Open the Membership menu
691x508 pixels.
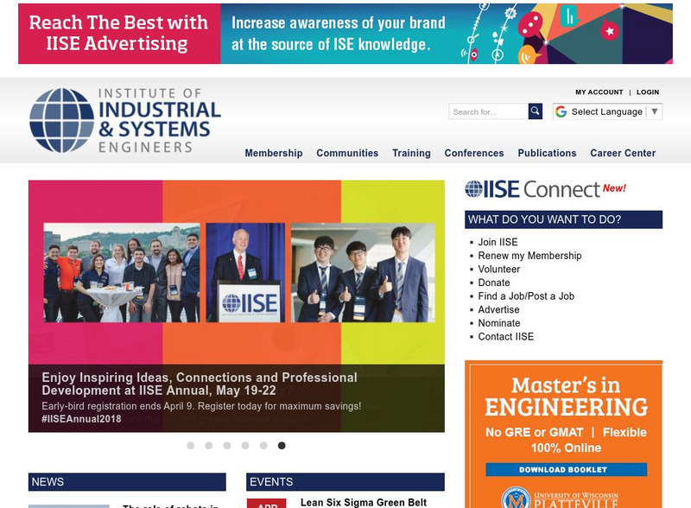tap(274, 153)
